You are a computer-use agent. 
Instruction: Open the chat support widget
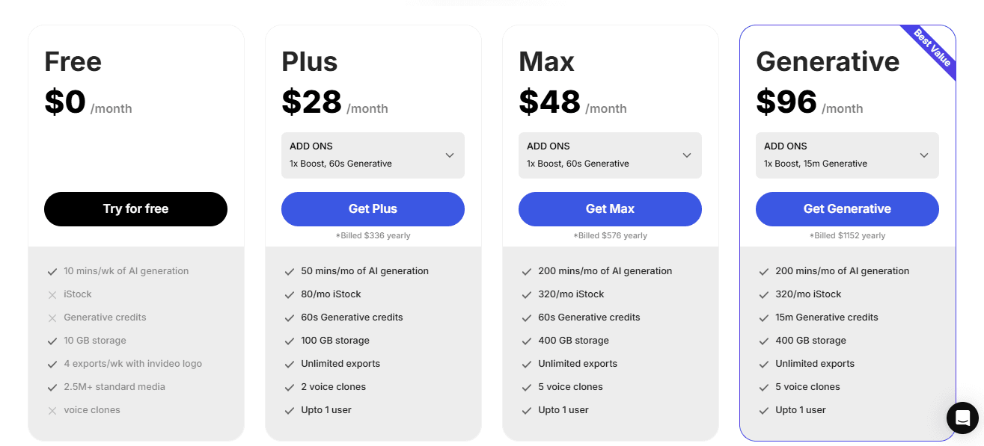pyautogui.click(x=962, y=418)
